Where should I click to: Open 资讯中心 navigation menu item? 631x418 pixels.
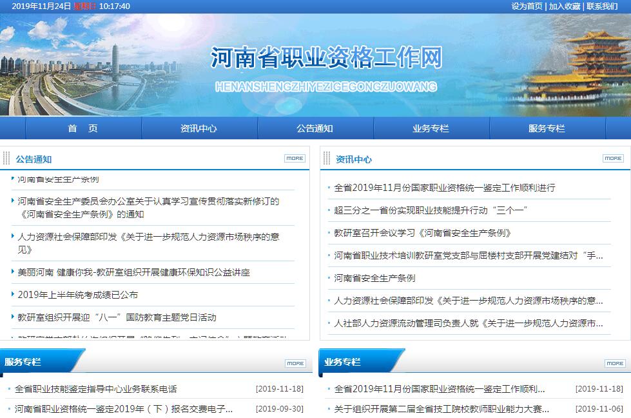(199, 128)
